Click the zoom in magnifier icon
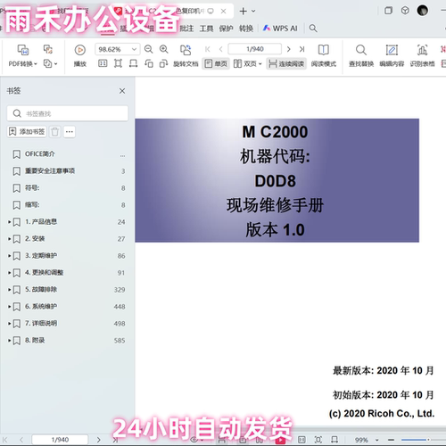 pyautogui.click(x=164, y=49)
